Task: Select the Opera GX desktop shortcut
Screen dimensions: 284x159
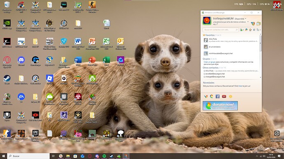Action: (x=7, y=62)
